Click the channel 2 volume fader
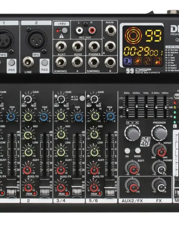179x242 pixels. click(44, 188)
